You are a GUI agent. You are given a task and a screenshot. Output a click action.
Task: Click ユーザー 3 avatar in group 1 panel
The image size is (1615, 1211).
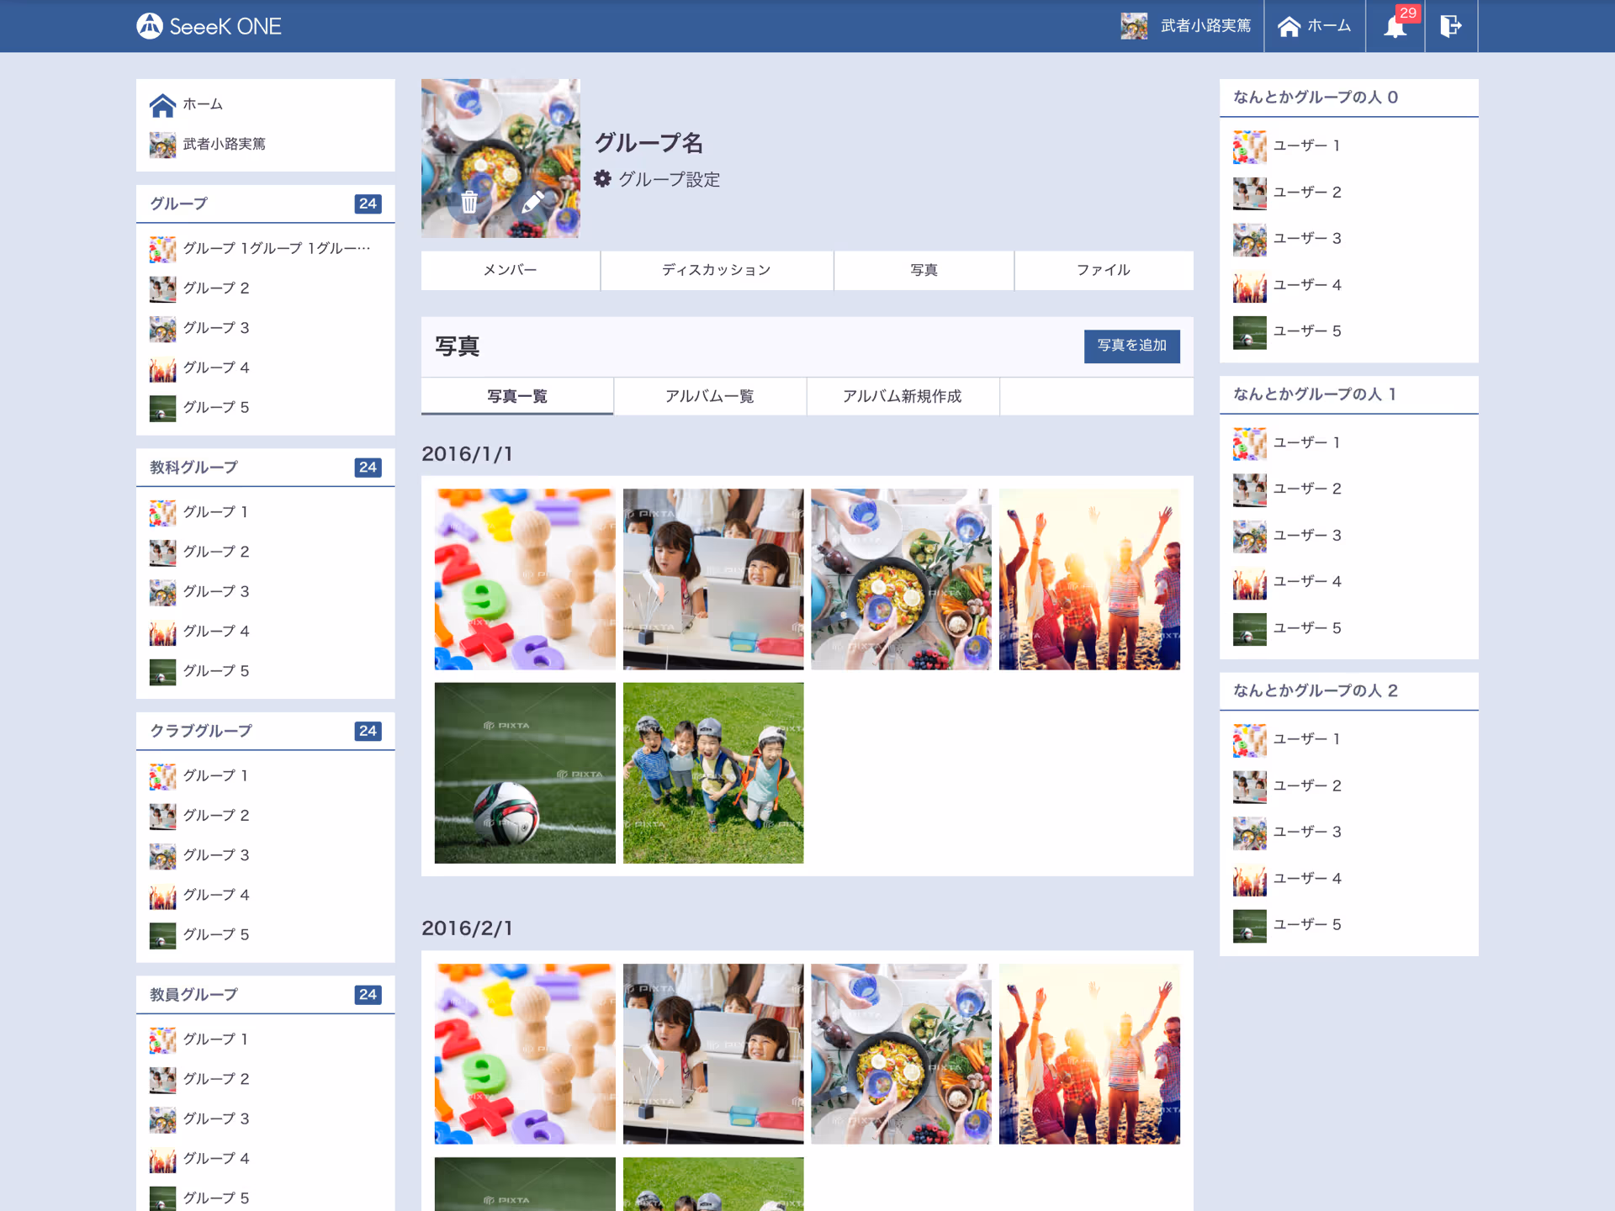pyautogui.click(x=1249, y=536)
